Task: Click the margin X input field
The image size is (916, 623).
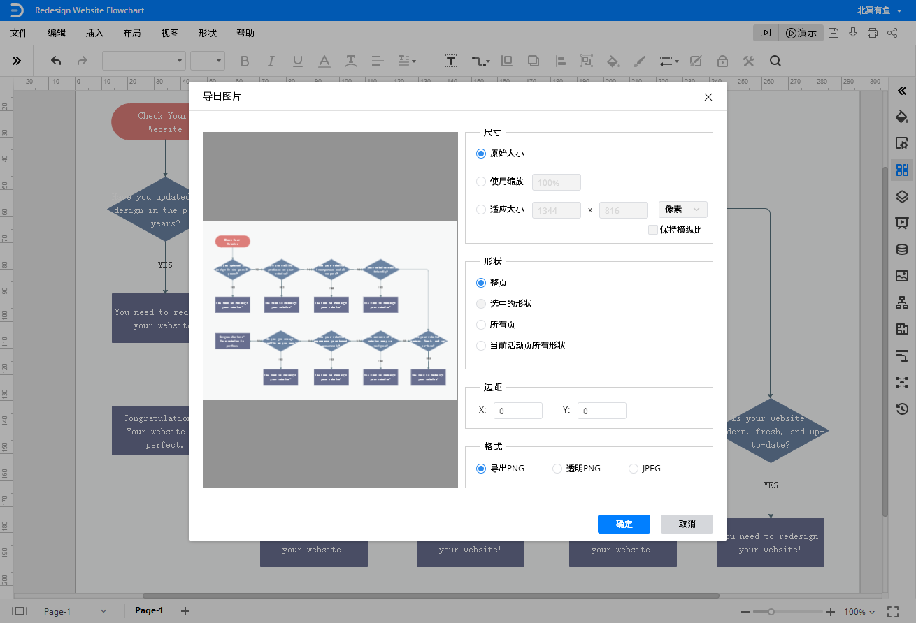Action: click(x=518, y=411)
